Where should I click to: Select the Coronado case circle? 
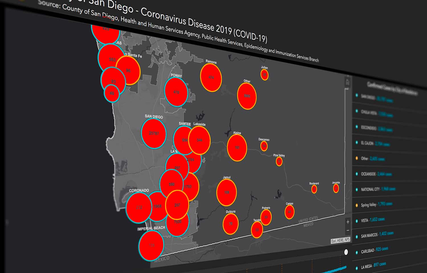point(139,207)
